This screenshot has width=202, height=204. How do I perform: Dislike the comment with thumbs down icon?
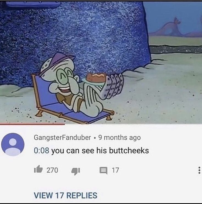(x=76, y=171)
